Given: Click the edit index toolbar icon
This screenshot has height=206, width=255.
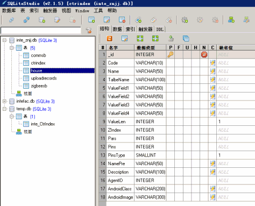Looking at the screenshot, I should [153, 20].
